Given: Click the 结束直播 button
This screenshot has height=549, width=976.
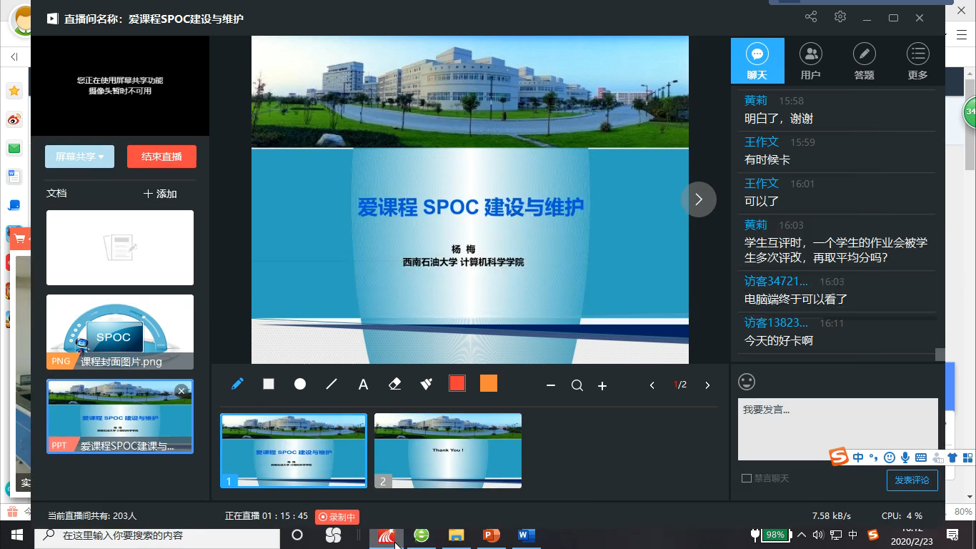Looking at the screenshot, I should point(161,157).
